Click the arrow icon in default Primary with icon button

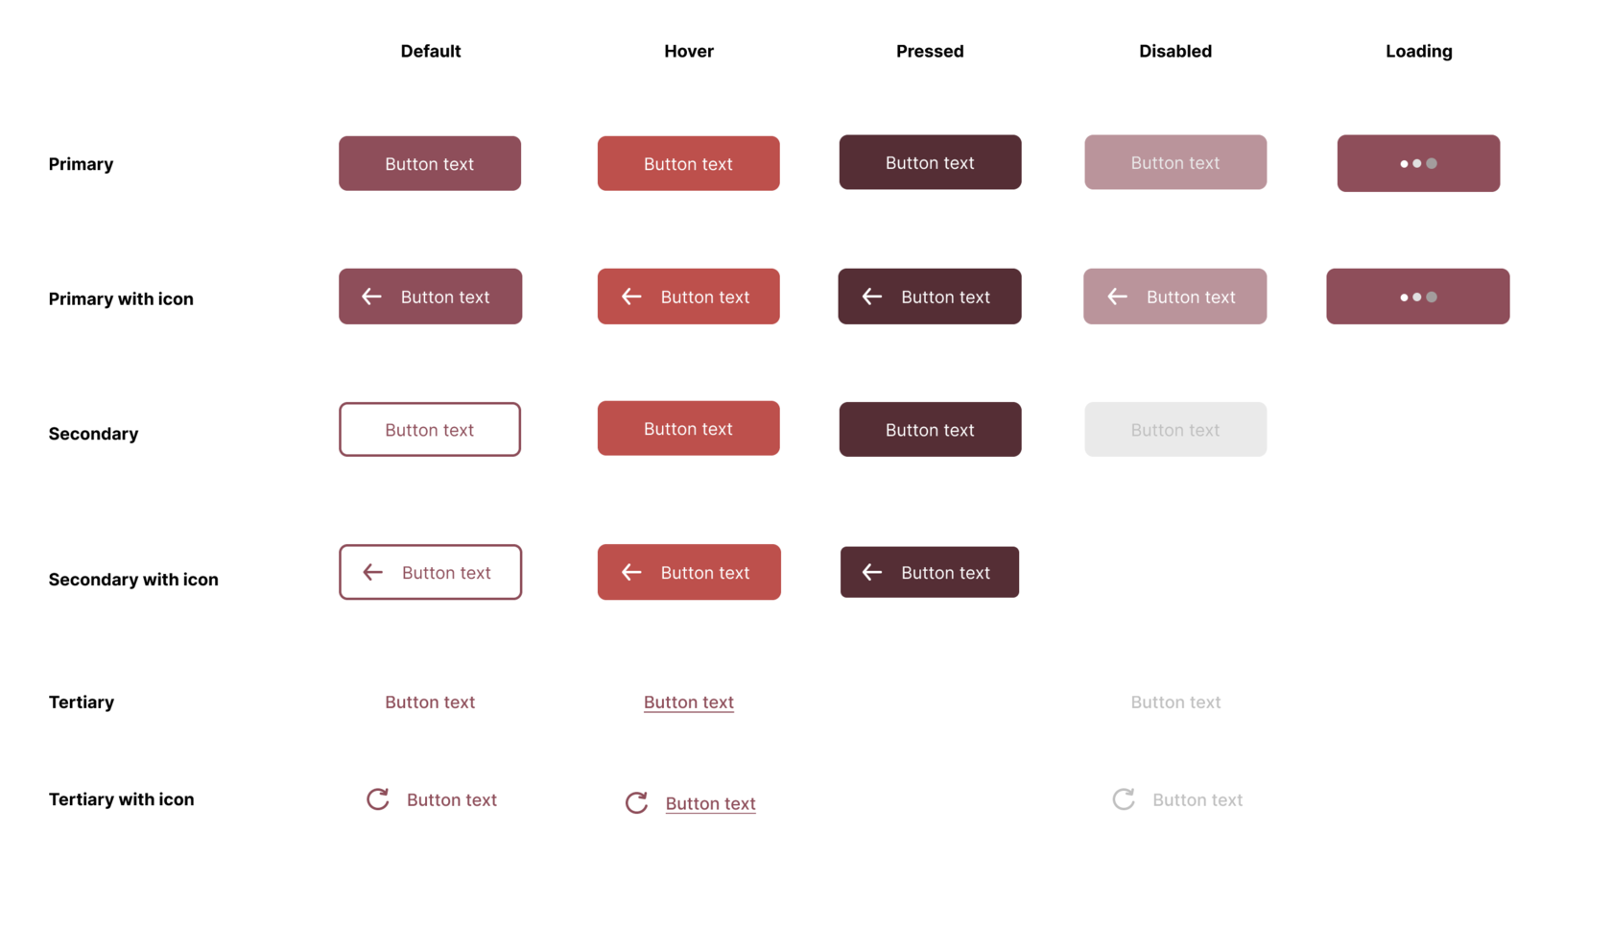point(371,297)
